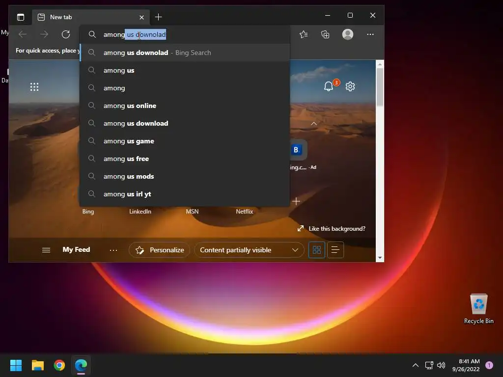Select 'among us downolad' Bing Search suggestion

pos(185,53)
